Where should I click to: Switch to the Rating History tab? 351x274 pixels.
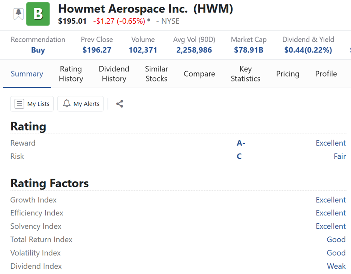pyautogui.click(x=71, y=74)
